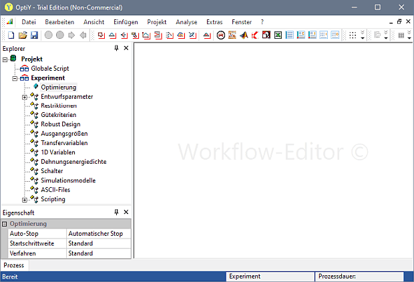Toggle pin on the Eigenschaft panel
The width and height of the screenshot is (414, 282).
[116, 212]
